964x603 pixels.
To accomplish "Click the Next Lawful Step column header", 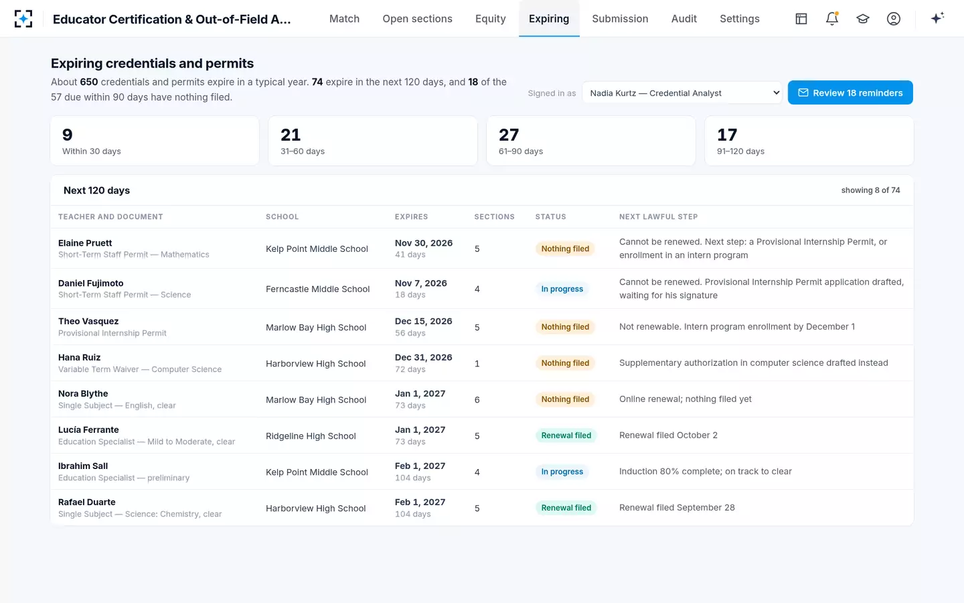I will click(x=659, y=217).
